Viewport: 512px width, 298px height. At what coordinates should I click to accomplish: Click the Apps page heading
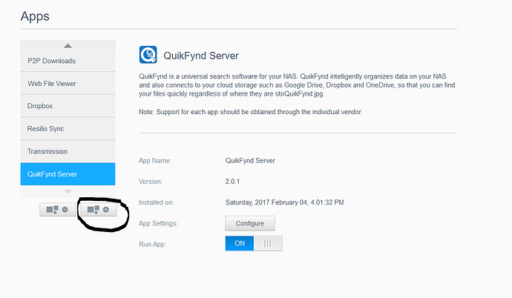(35, 16)
